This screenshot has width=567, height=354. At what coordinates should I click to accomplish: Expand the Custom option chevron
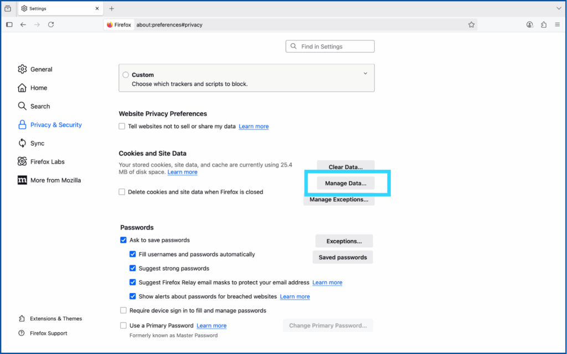point(365,74)
